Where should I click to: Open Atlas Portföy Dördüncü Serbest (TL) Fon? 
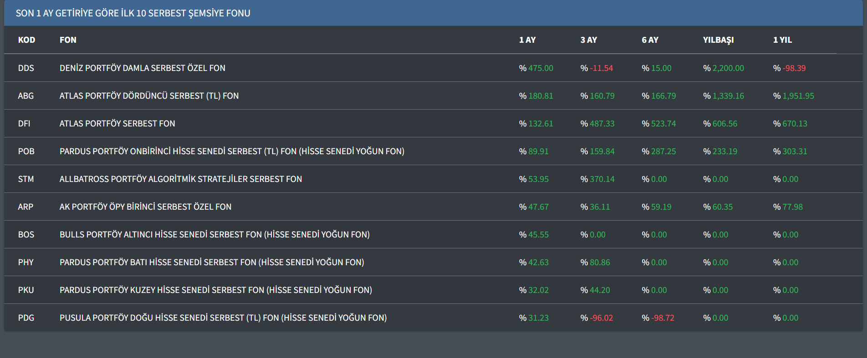149,96
